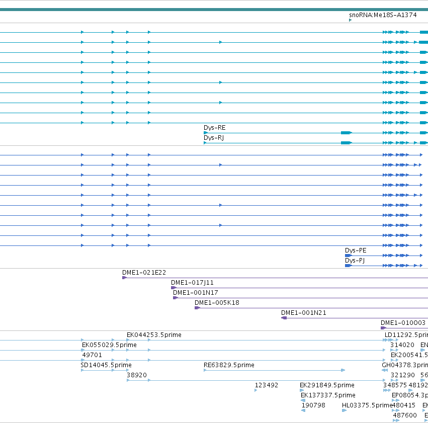The image size is (428, 423).
Task: Click the EK044253.5prime EST label
Action: click(154, 335)
